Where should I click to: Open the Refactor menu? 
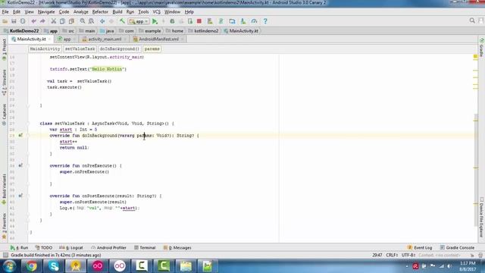(100, 12)
